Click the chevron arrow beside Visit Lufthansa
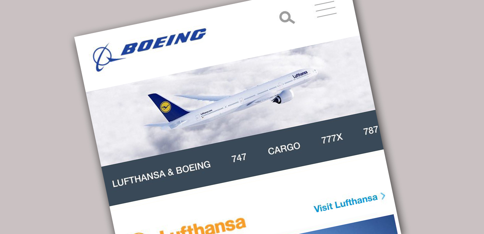 point(383,196)
